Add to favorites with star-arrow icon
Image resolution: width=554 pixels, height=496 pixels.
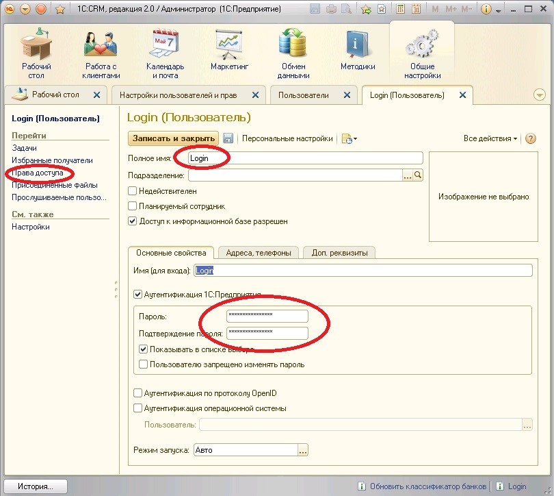(366, 9)
